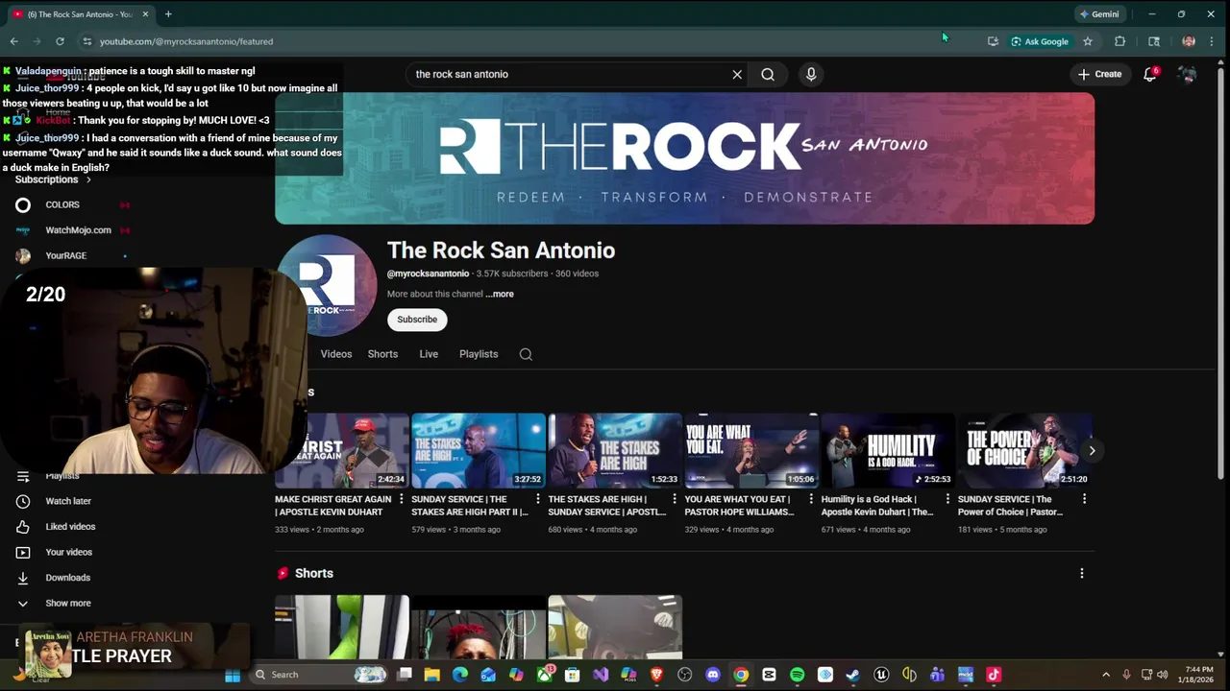Go back to the previous page

[13, 41]
